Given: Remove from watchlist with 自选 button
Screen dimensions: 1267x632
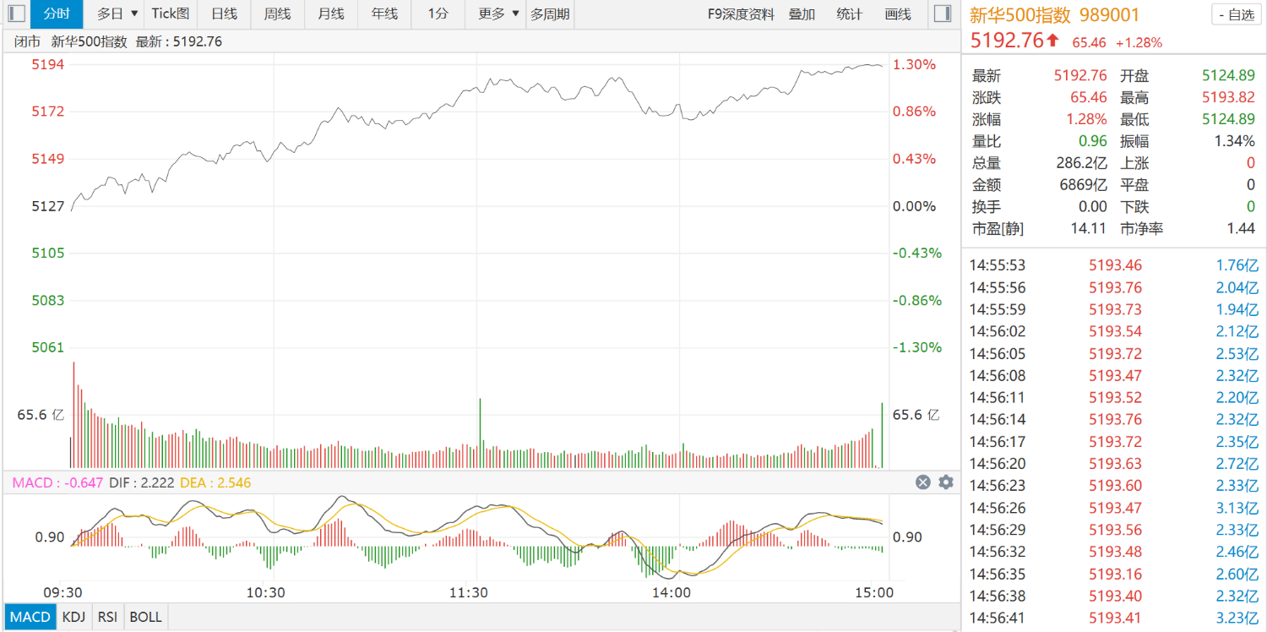Looking at the screenshot, I should [x=1236, y=14].
